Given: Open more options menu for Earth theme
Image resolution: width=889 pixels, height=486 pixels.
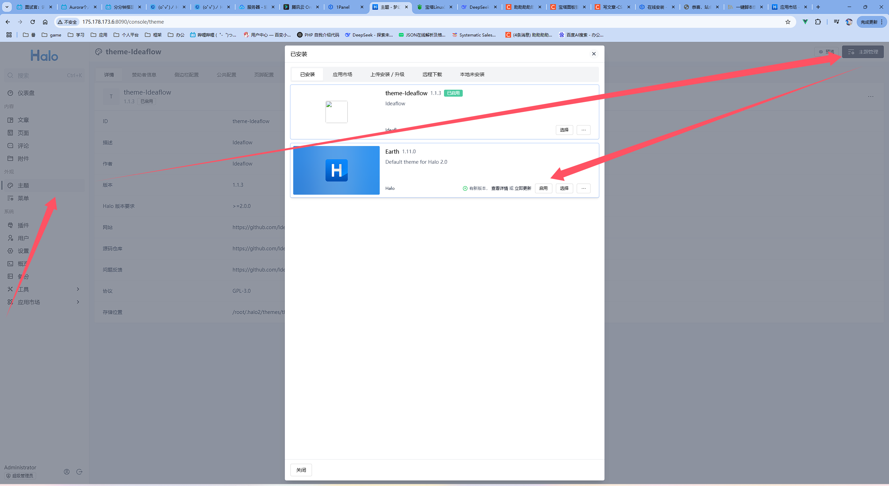Looking at the screenshot, I should point(583,188).
